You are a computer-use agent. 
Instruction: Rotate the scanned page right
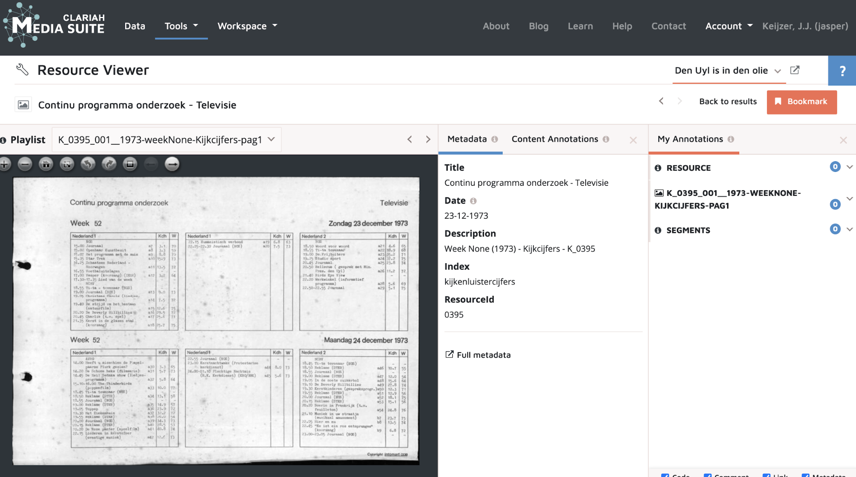pos(109,164)
